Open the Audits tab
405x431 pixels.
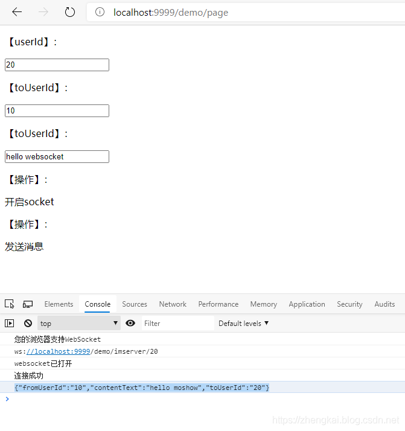[x=384, y=304]
